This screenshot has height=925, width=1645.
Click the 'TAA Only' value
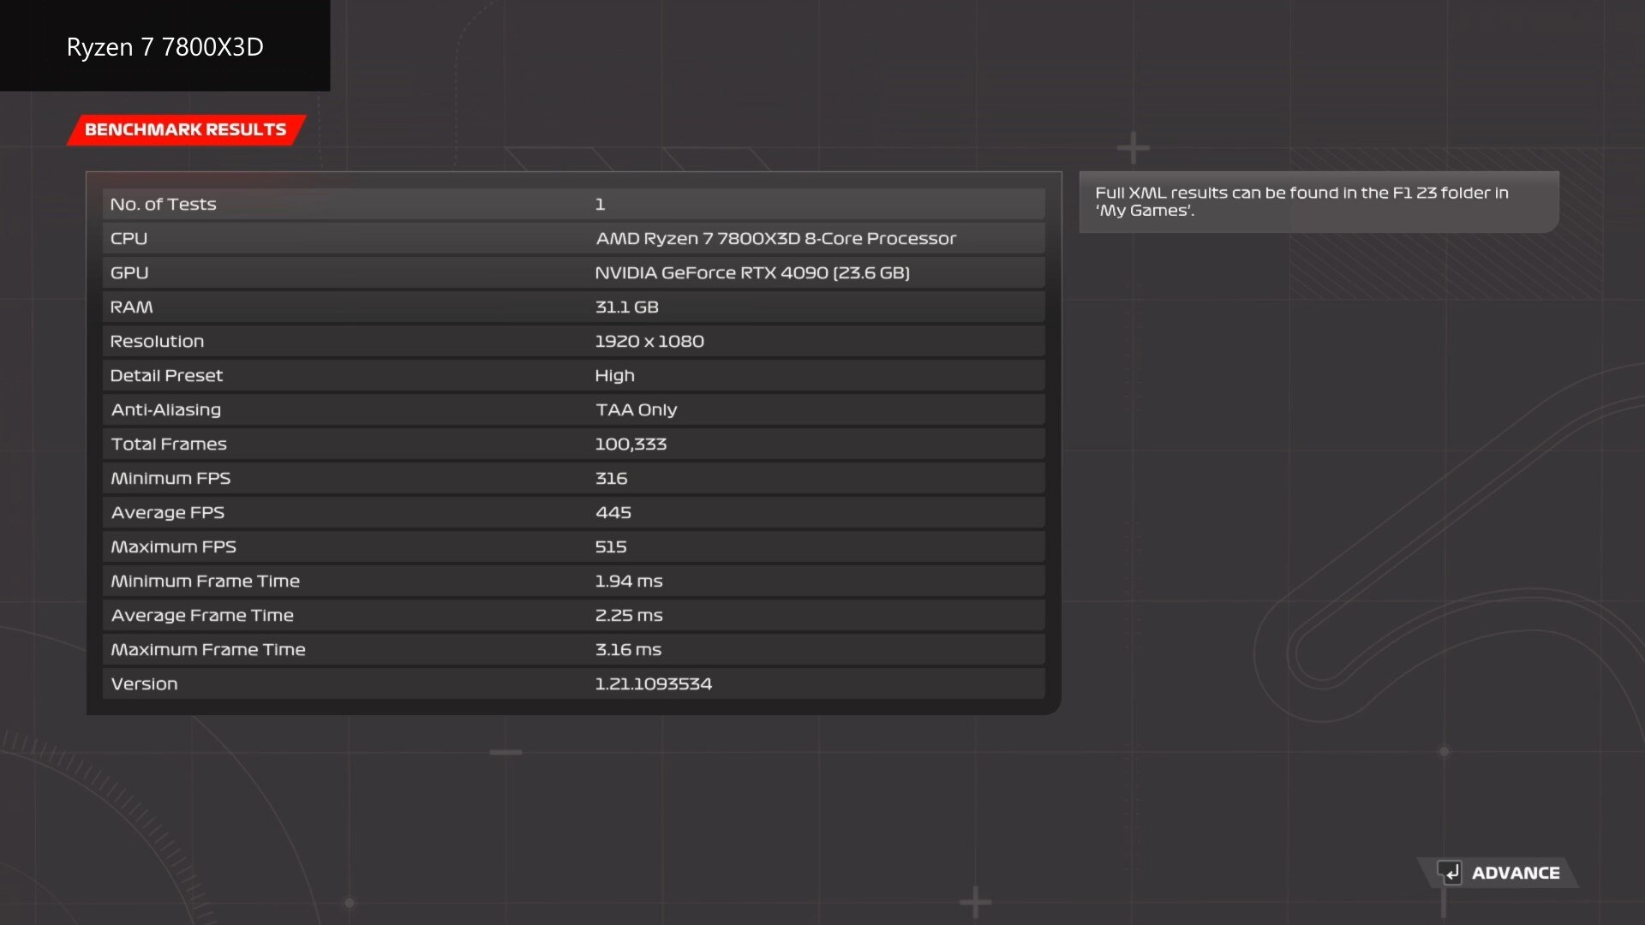pos(637,410)
